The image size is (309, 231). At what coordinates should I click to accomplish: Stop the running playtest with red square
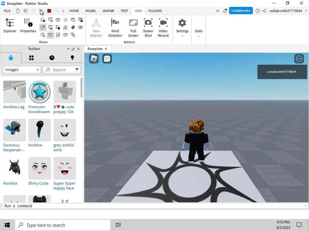click(x=49, y=11)
